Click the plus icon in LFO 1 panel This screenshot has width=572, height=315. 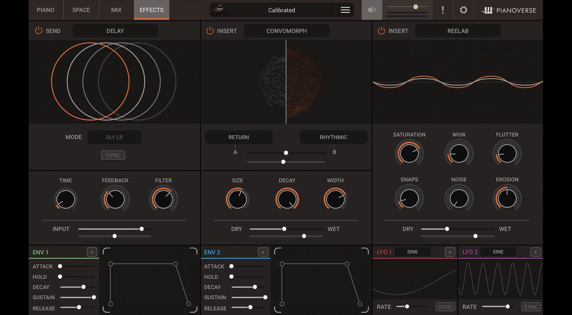click(449, 252)
